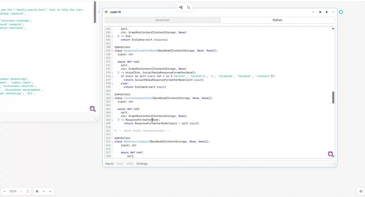Fit canvas to screen icon
Viewport: 365px width, 197px height.
28,191
